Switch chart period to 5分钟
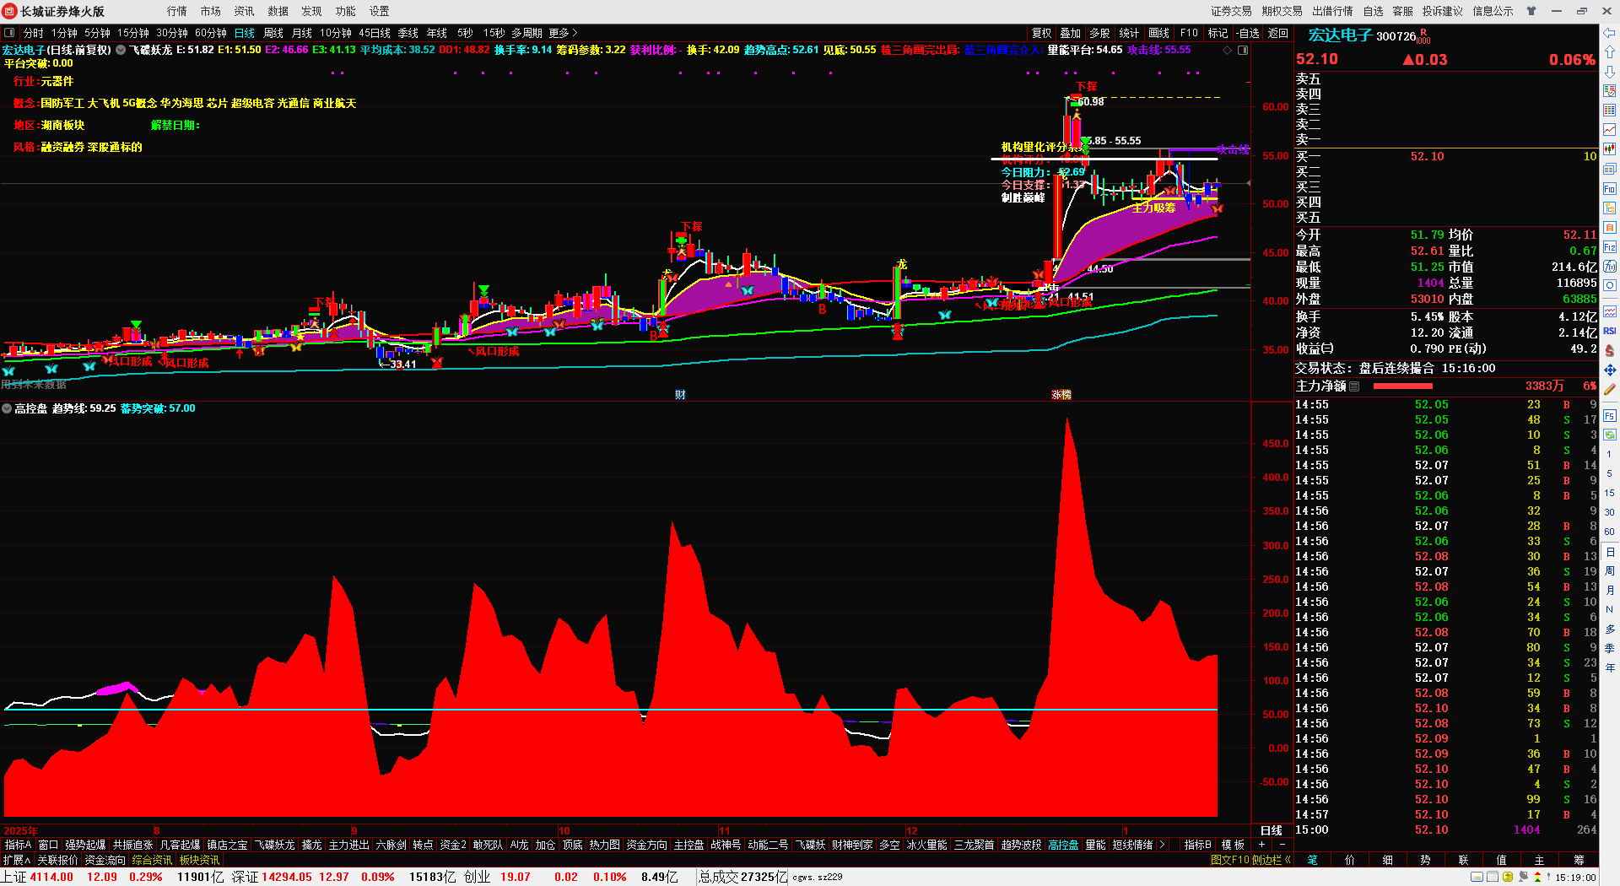 point(98,33)
